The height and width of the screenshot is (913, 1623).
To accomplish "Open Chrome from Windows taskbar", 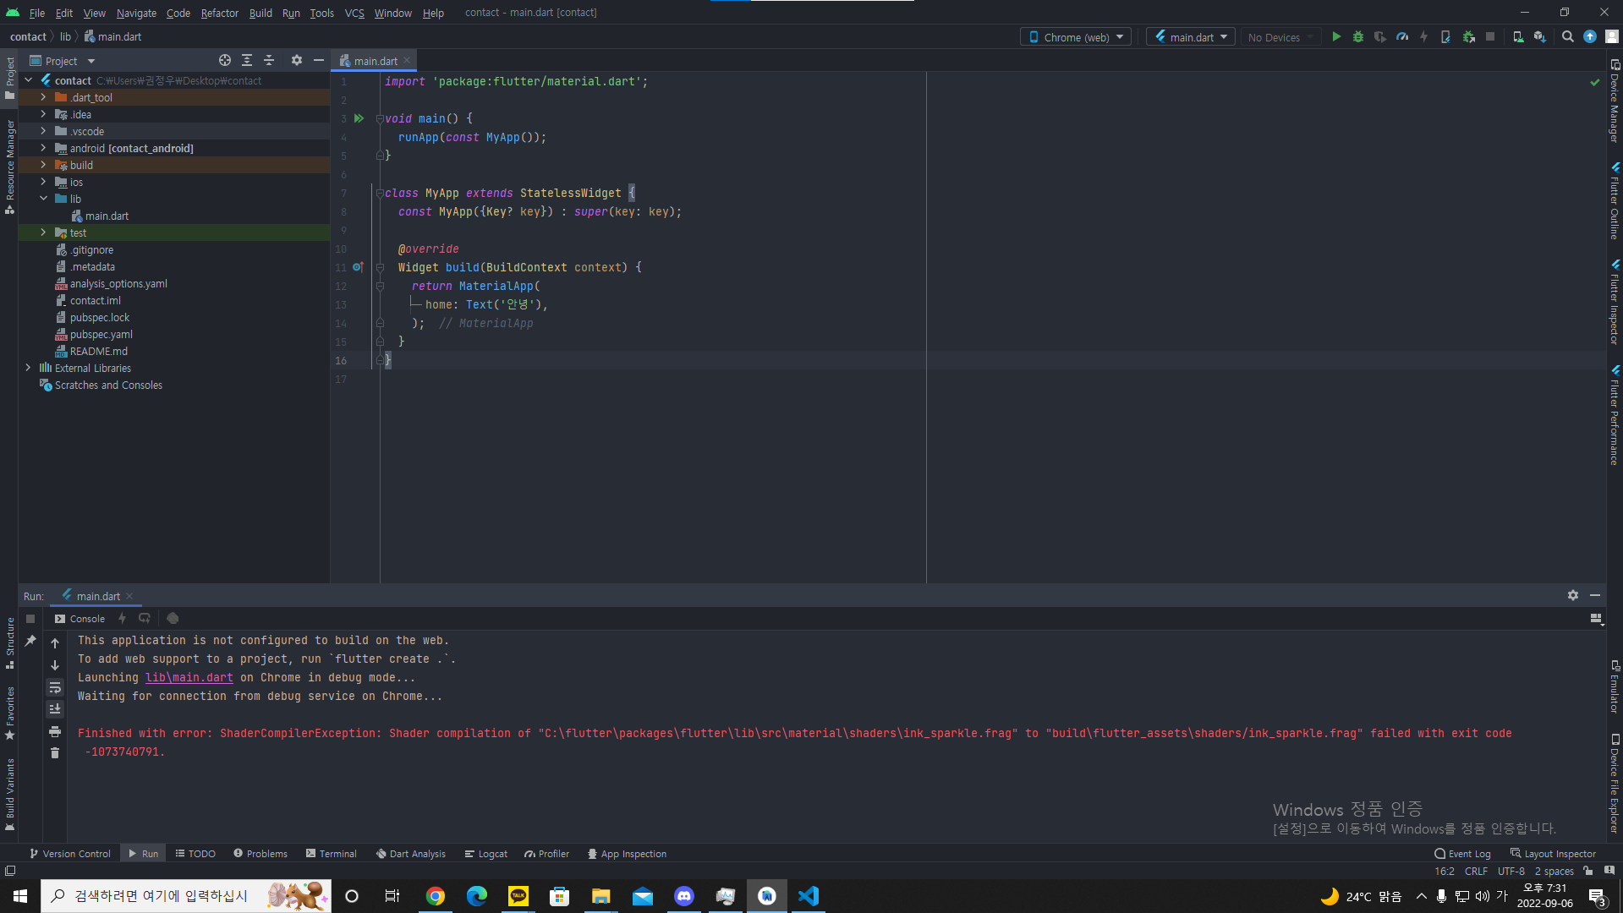I will [436, 896].
